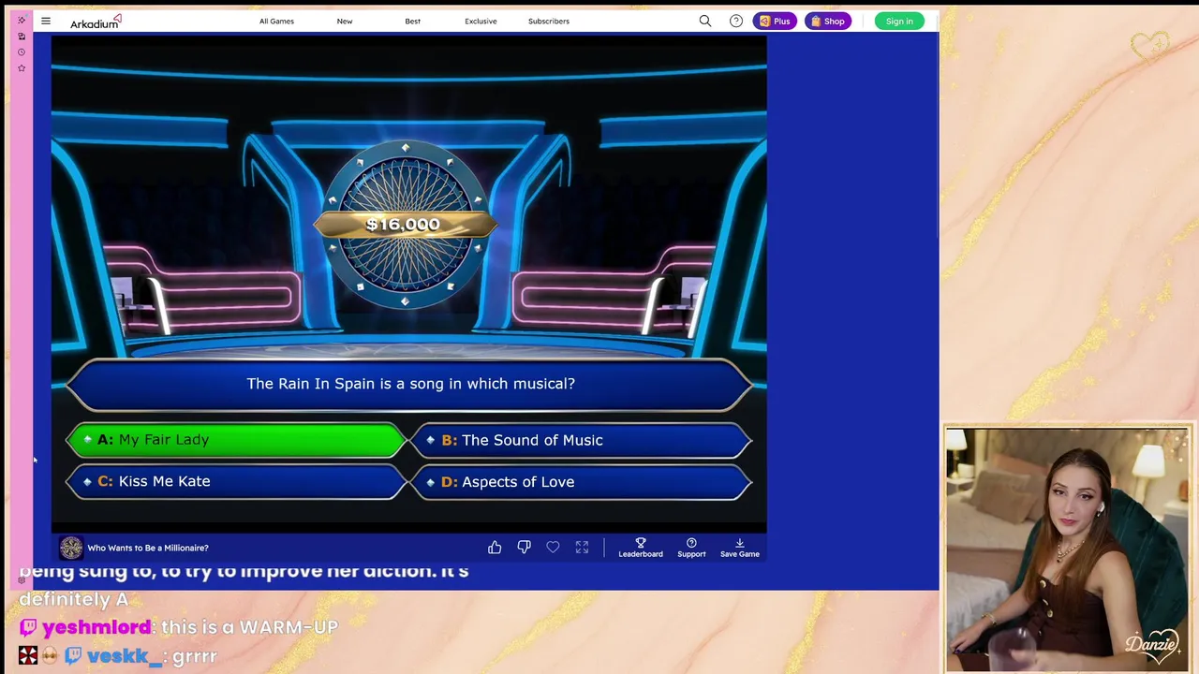Open the hamburger menu beside the Arkadium logo

(x=45, y=21)
